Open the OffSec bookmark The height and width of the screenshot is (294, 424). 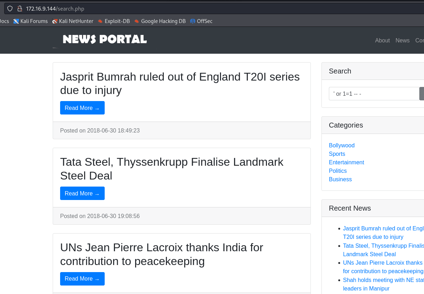pos(201,21)
